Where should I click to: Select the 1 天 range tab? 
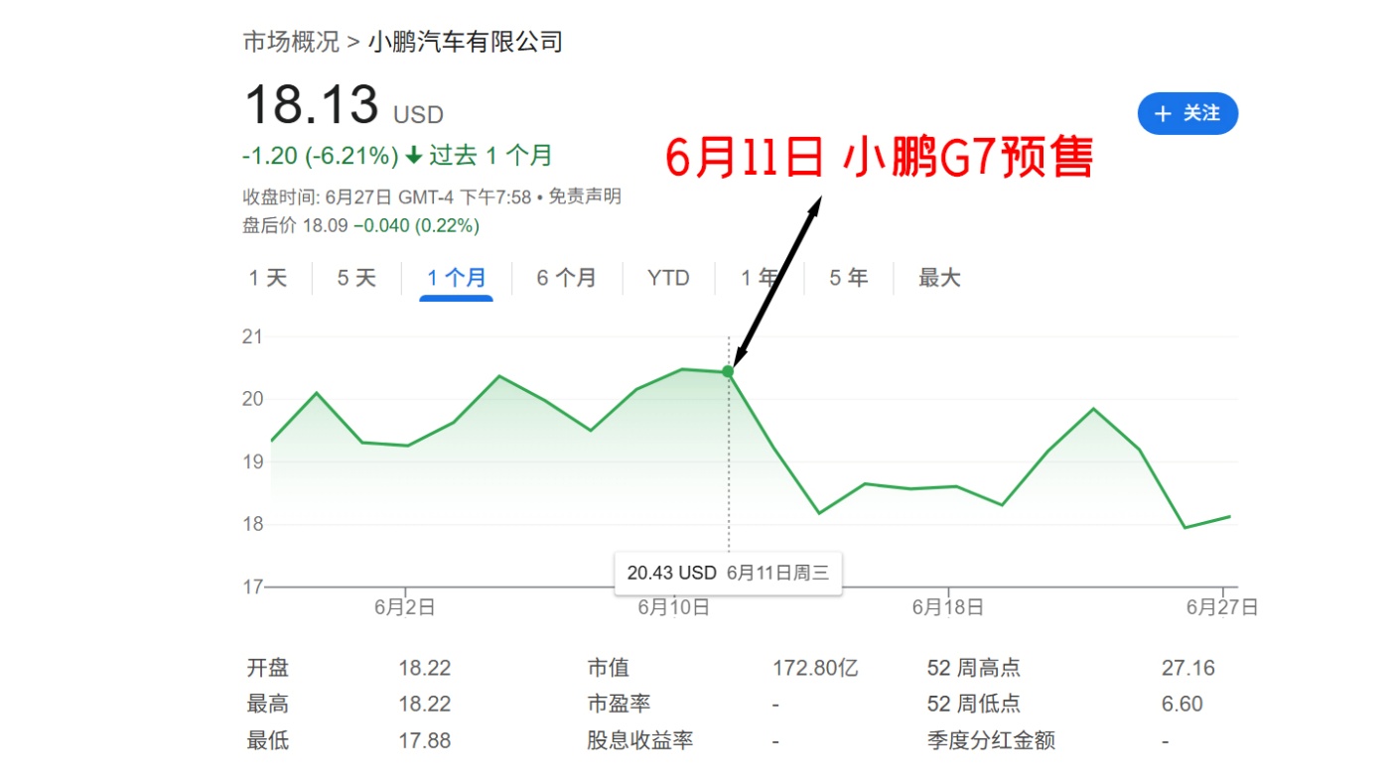267,278
